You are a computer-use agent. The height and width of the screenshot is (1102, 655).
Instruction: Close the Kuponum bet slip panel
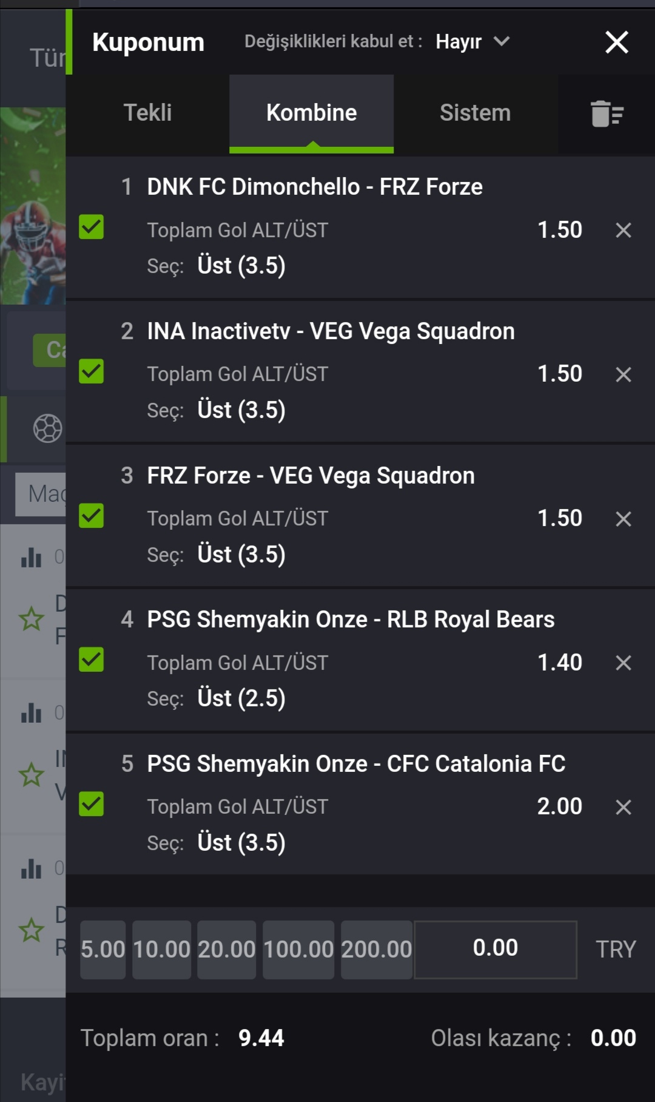click(x=617, y=42)
